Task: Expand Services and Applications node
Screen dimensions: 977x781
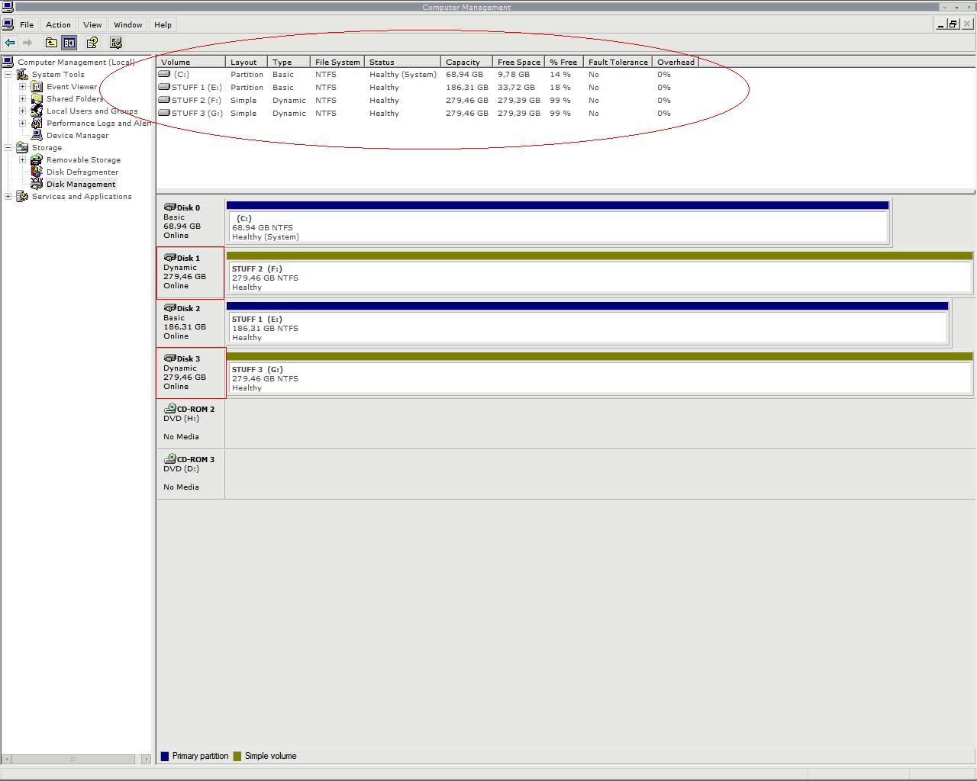Action: click(8, 196)
